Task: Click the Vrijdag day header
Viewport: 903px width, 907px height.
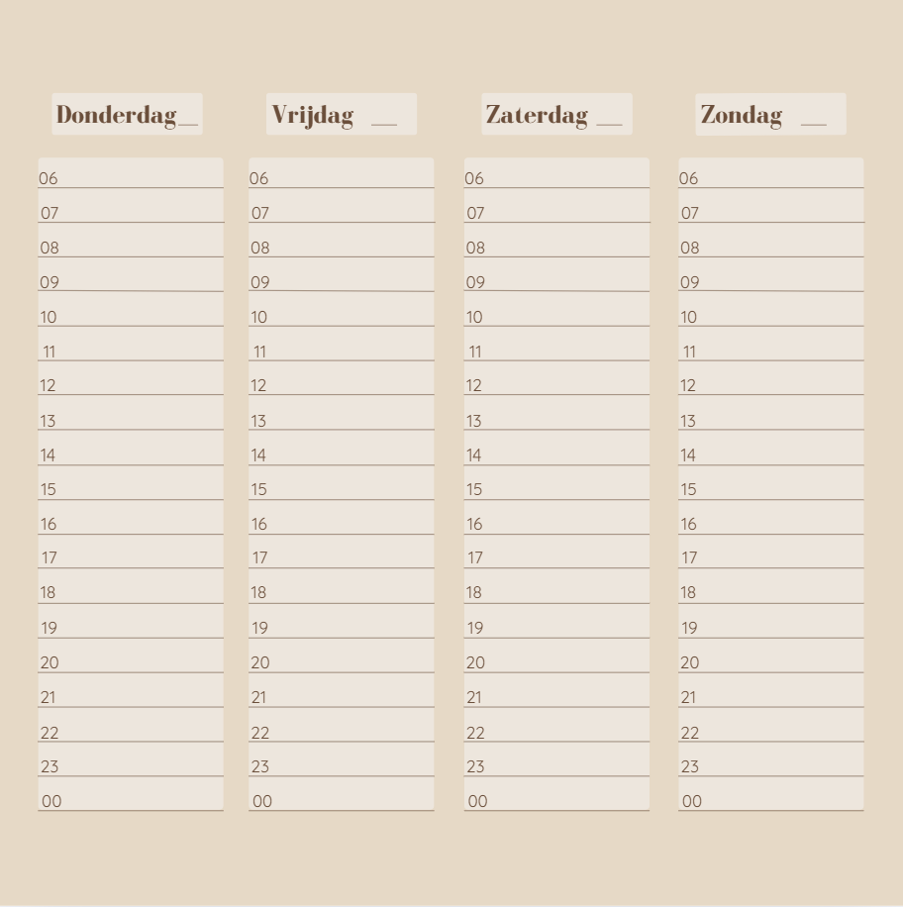Action: click(313, 115)
